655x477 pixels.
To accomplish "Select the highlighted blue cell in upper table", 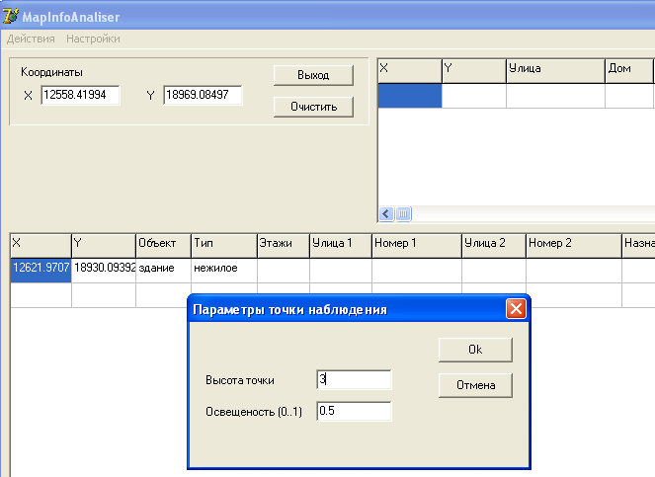I will pyautogui.click(x=410, y=96).
